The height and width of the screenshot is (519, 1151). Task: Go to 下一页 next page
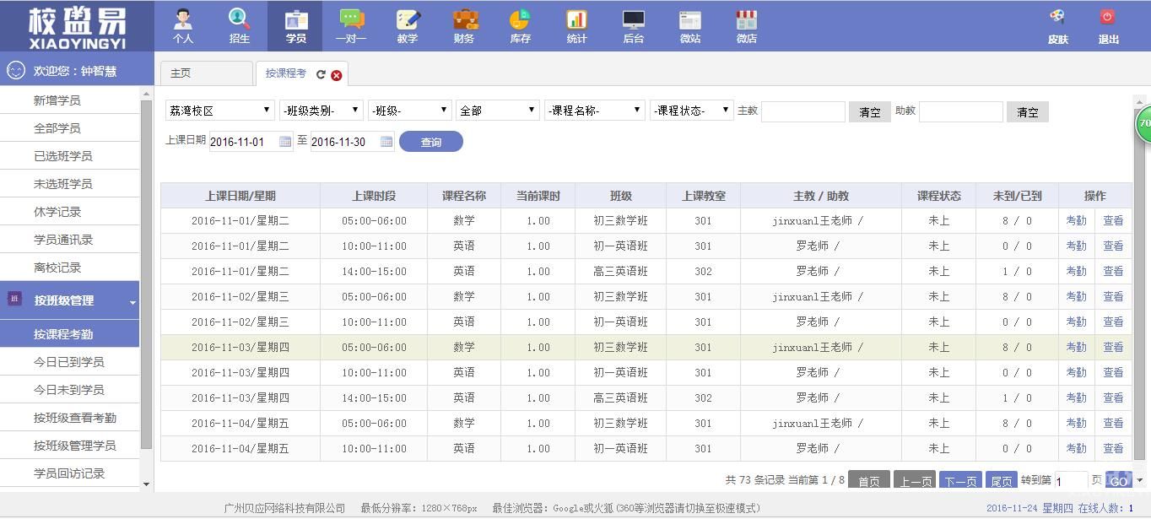960,481
